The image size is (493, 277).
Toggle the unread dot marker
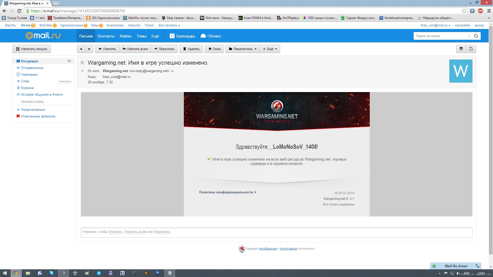point(82,71)
